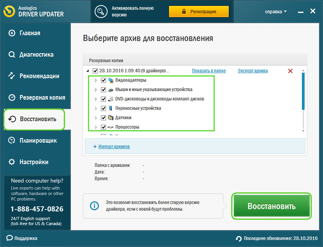Click the backup list scrollbar thumb

coord(303,91)
